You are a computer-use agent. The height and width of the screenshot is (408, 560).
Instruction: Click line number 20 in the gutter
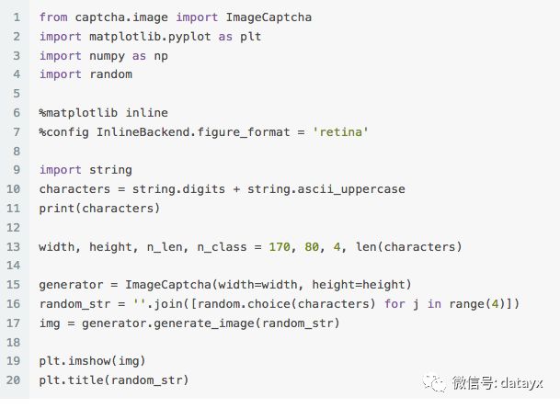coord(13,380)
